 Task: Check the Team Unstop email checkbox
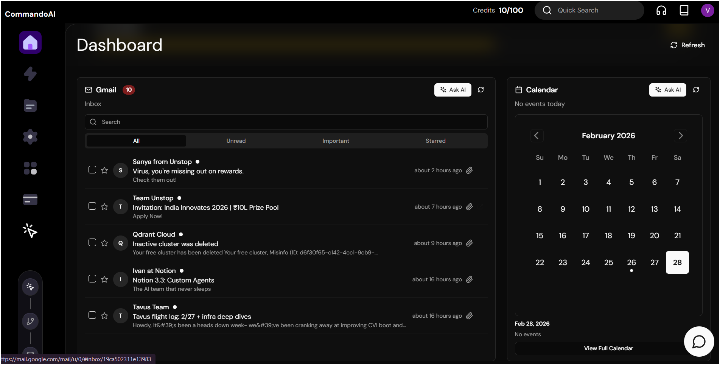92,206
